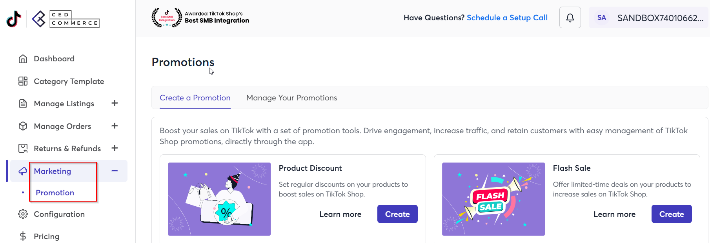The height and width of the screenshot is (243, 710).
Task: Open the notifications bell
Action: [570, 18]
